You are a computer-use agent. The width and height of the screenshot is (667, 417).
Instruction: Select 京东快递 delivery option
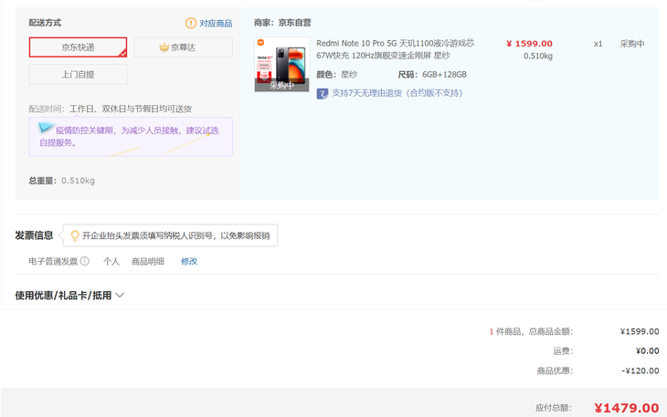tap(78, 47)
